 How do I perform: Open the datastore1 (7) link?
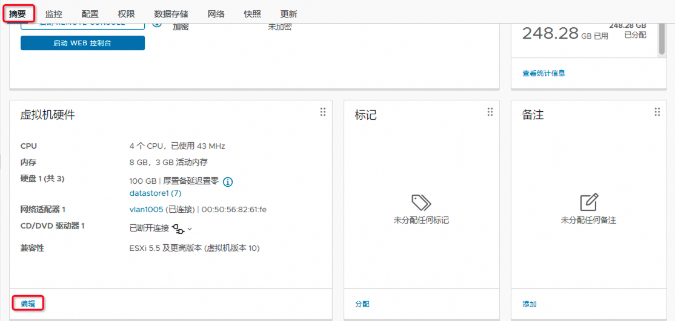tap(155, 193)
